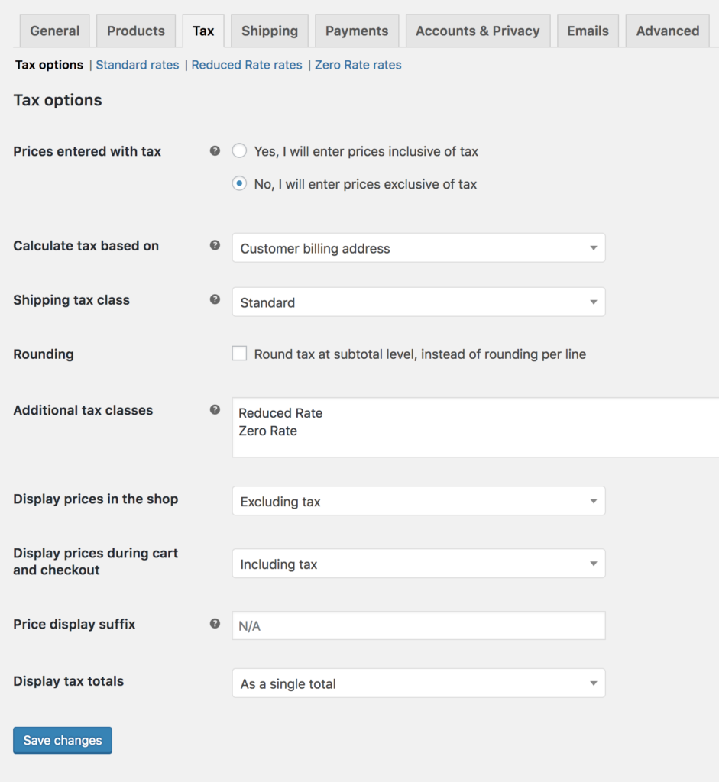Viewport: 719px width, 782px height.
Task: Open the Display prices in the shop dropdown
Action: point(419,500)
